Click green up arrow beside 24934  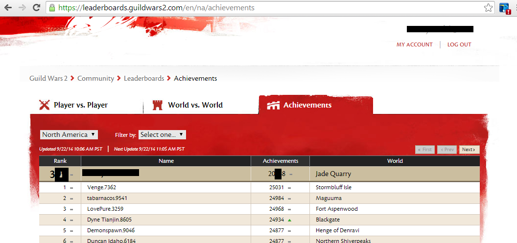click(x=289, y=220)
